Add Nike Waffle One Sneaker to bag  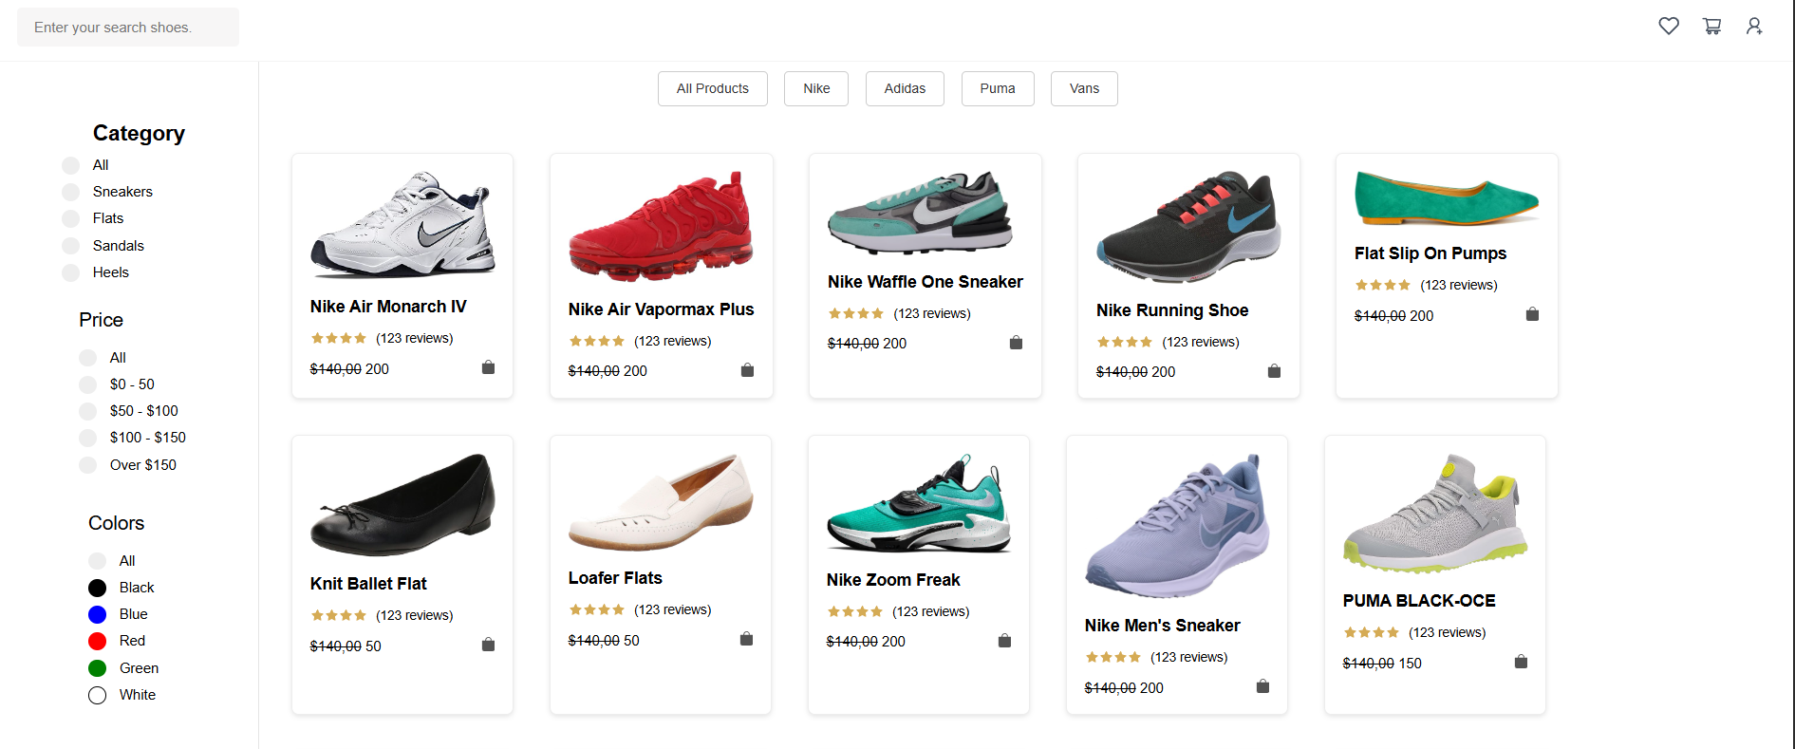(1016, 343)
